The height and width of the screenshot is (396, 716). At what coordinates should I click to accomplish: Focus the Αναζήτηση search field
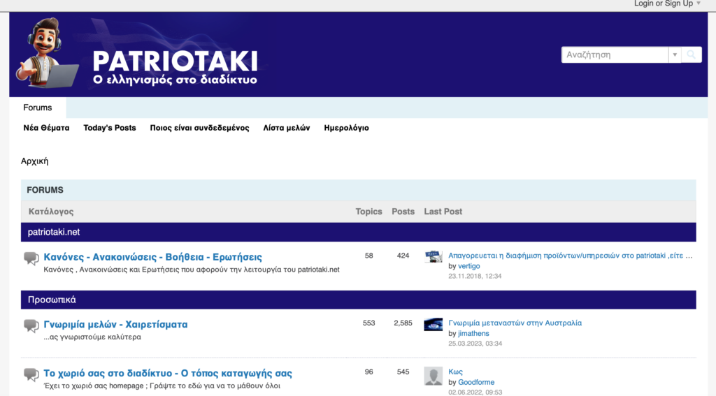pyautogui.click(x=615, y=54)
